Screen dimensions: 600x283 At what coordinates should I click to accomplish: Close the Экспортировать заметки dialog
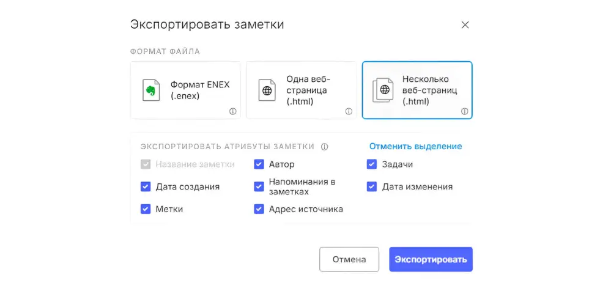click(465, 25)
